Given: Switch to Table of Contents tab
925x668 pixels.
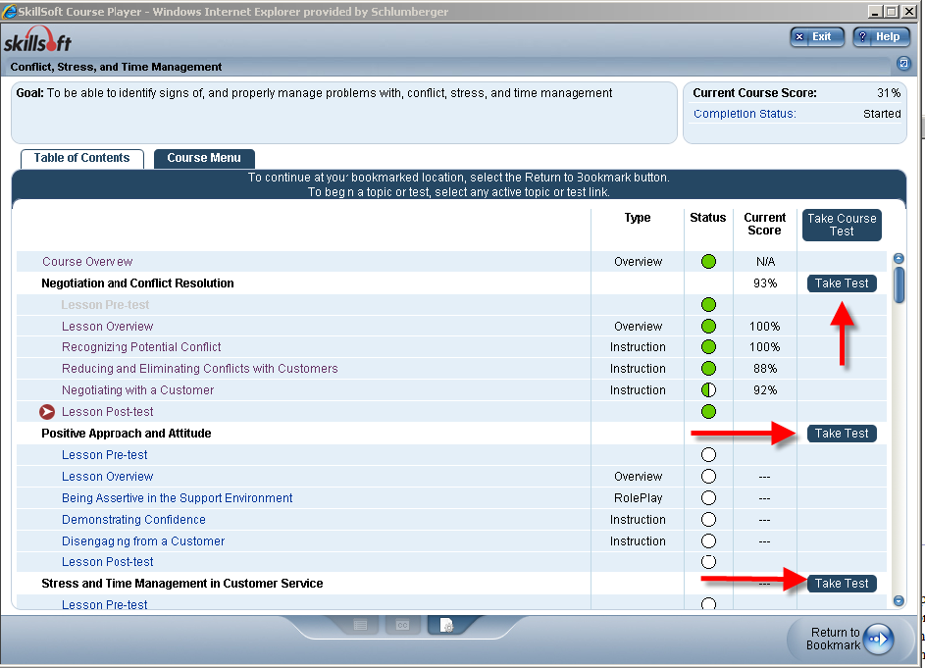Looking at the screenshot, I should point(82,158).
